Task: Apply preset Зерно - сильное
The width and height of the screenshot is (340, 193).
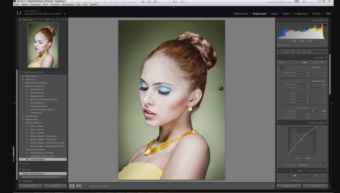Action: [x=37, y=129]
